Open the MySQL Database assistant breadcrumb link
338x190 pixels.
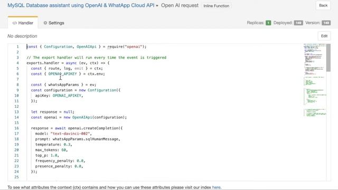(x=81, y=5)
